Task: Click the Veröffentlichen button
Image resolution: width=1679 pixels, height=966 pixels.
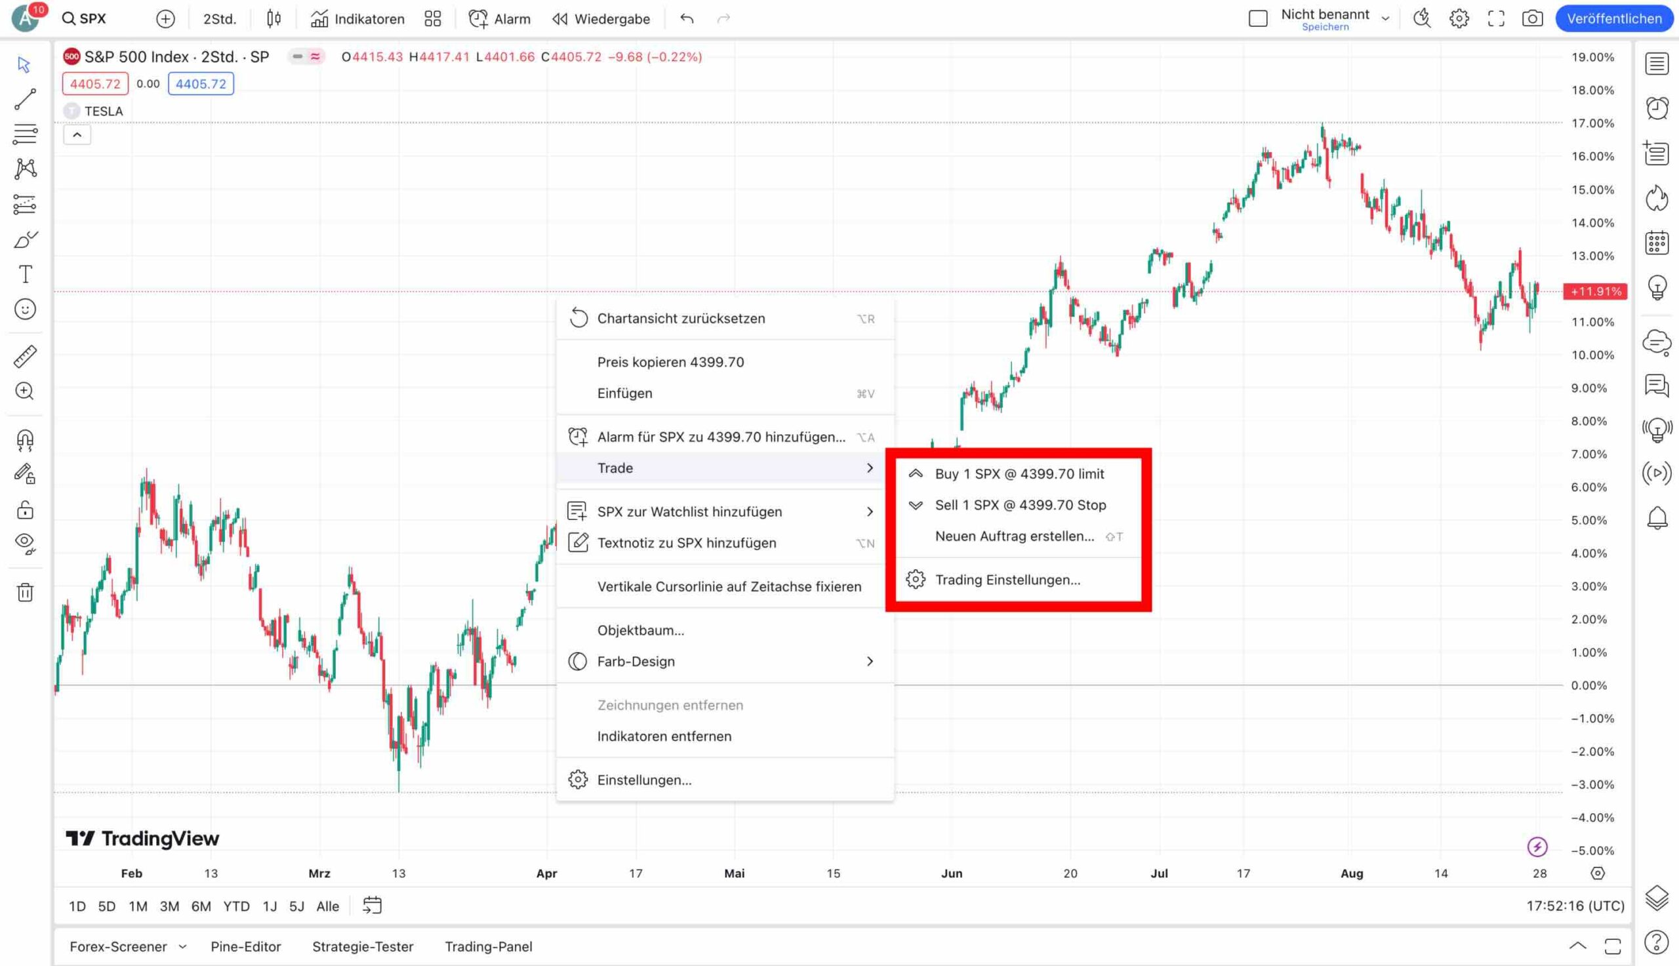Action: tap(1613, 18)
